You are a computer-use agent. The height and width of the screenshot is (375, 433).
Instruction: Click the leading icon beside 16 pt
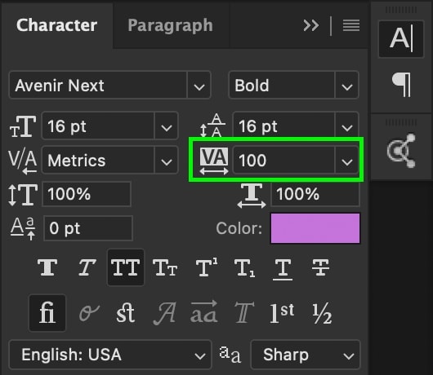(x=212, y=126)
